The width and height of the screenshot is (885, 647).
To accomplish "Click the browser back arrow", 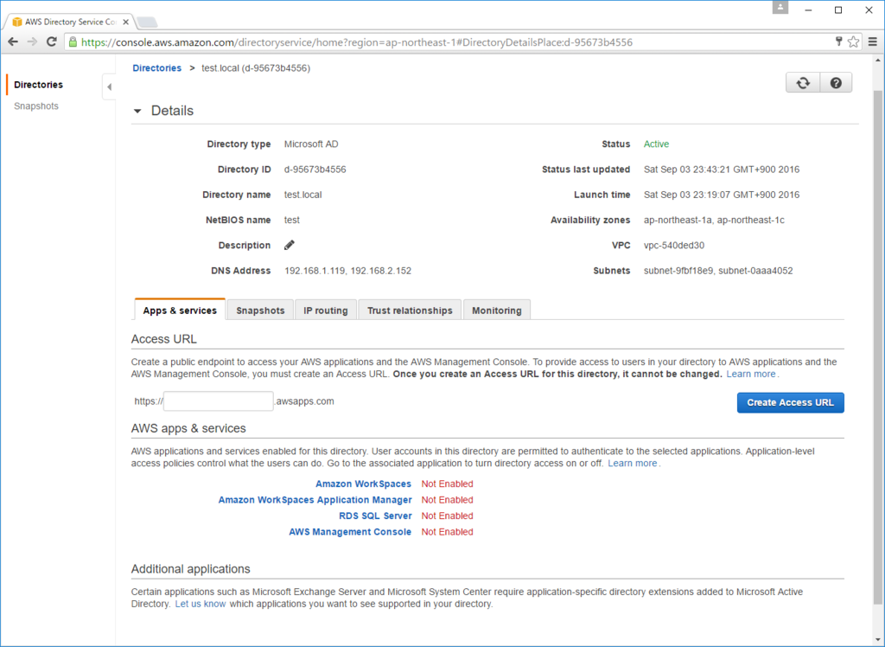I will [13, 42].
